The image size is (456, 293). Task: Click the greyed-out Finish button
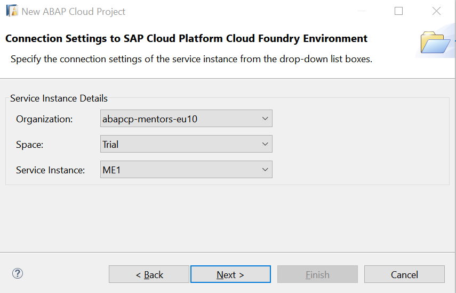pos(317,274)
